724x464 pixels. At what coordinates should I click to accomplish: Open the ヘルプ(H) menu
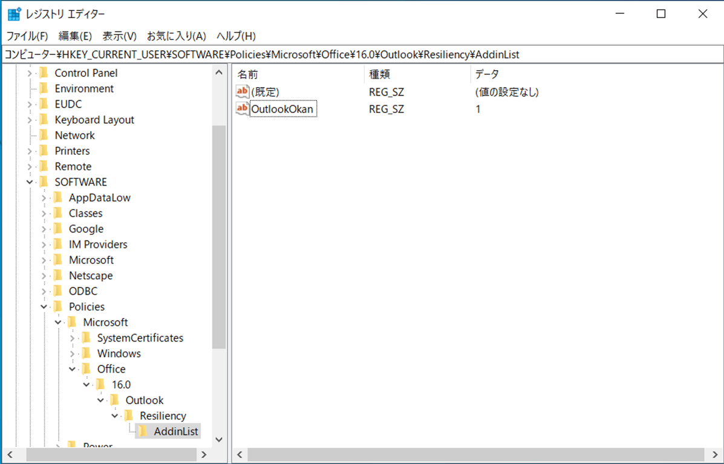[236, 36]
